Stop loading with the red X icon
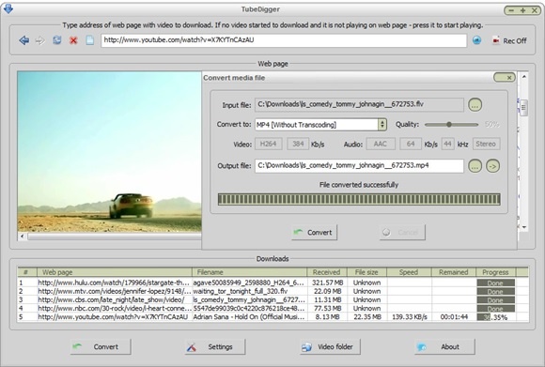This screenshot has width=545, height=367. [73, 40]
